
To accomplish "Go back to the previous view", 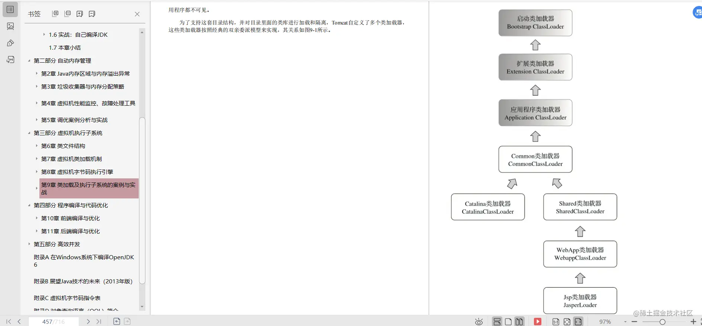I will (x=117, y=322).
